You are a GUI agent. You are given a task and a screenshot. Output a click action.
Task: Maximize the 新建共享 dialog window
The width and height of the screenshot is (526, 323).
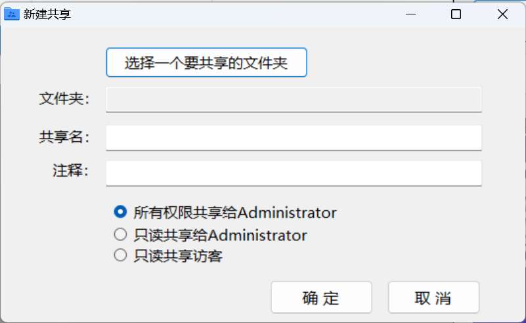[x=456, y=14]
